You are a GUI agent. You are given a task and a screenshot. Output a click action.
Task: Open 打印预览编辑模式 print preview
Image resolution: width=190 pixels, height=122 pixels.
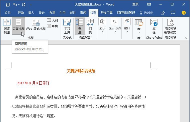170,26
